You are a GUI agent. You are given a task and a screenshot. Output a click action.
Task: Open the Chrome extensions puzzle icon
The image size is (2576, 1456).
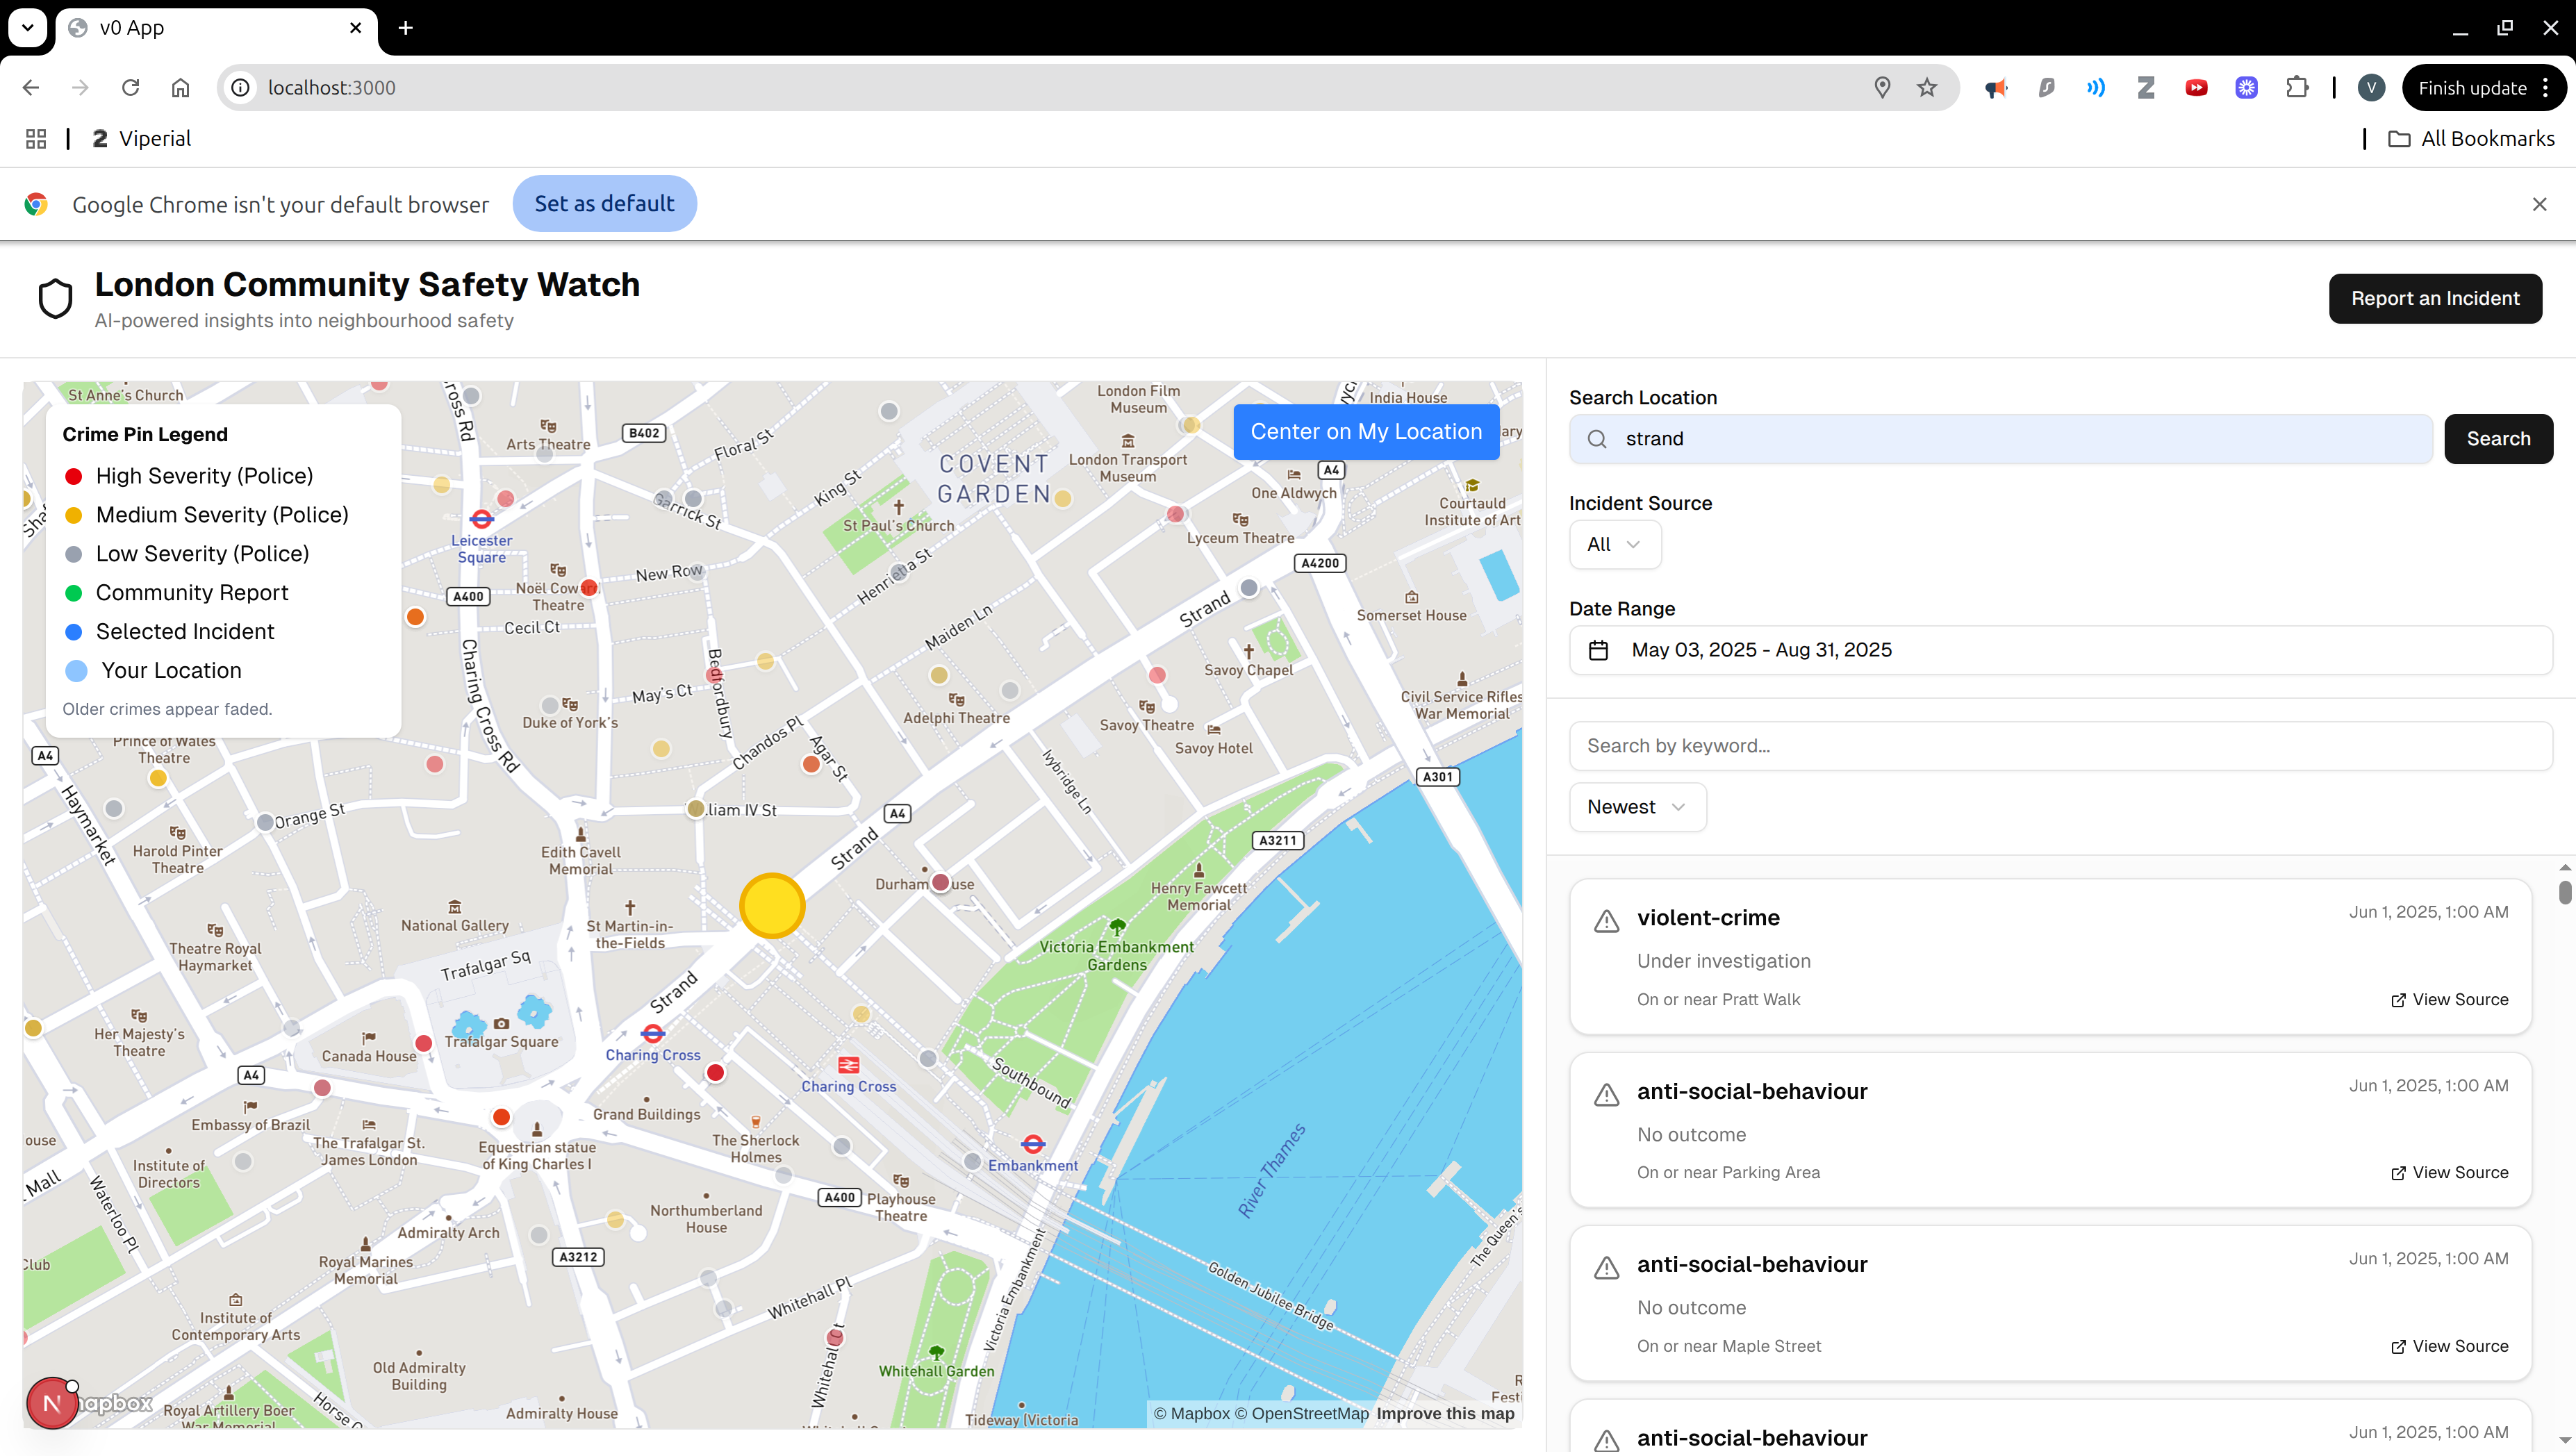[x=2297, y=88]
